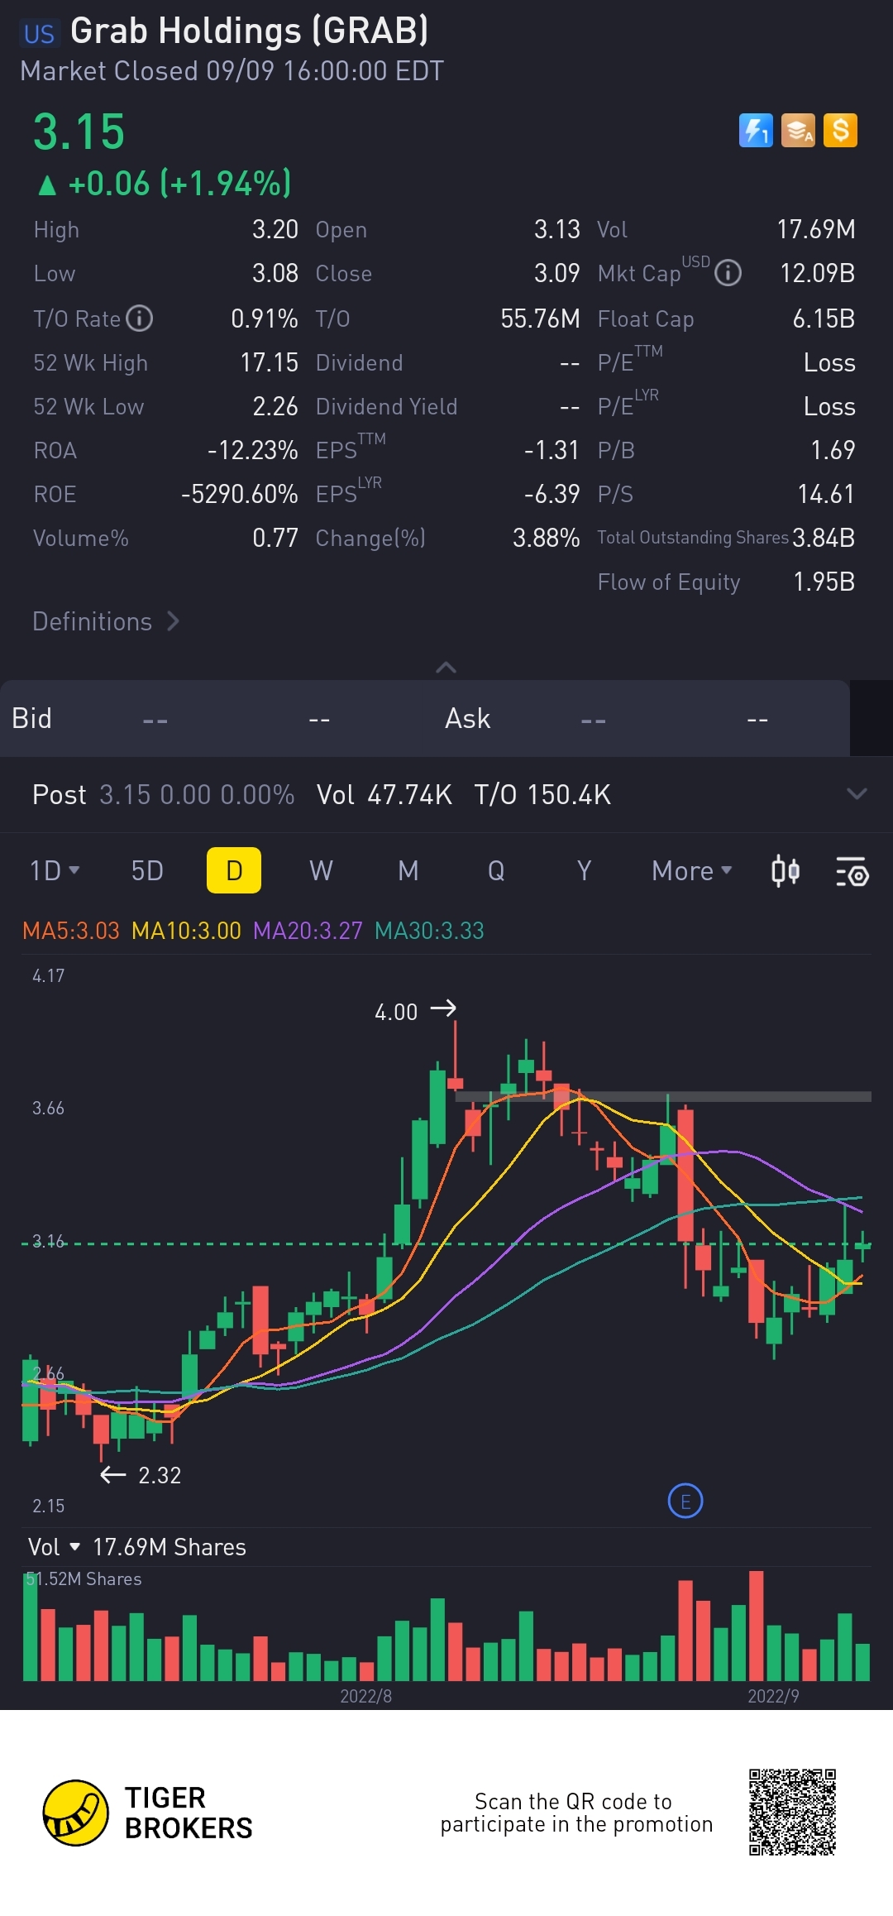Tap the orange stacked-layers badge icon
The height and width of the screenshot is (1916, 893).
click(x=798, y=131)
